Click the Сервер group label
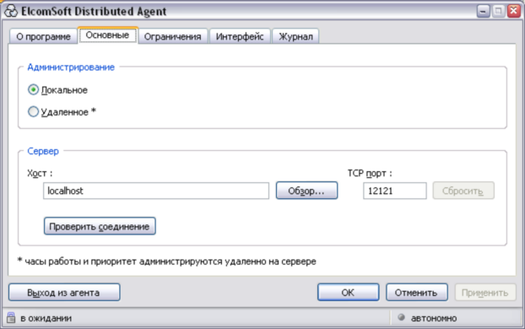 (43, 151)
